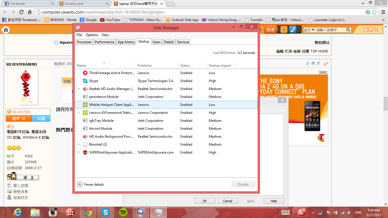Click Chrome's back navigation arrow

coord(5,12)
